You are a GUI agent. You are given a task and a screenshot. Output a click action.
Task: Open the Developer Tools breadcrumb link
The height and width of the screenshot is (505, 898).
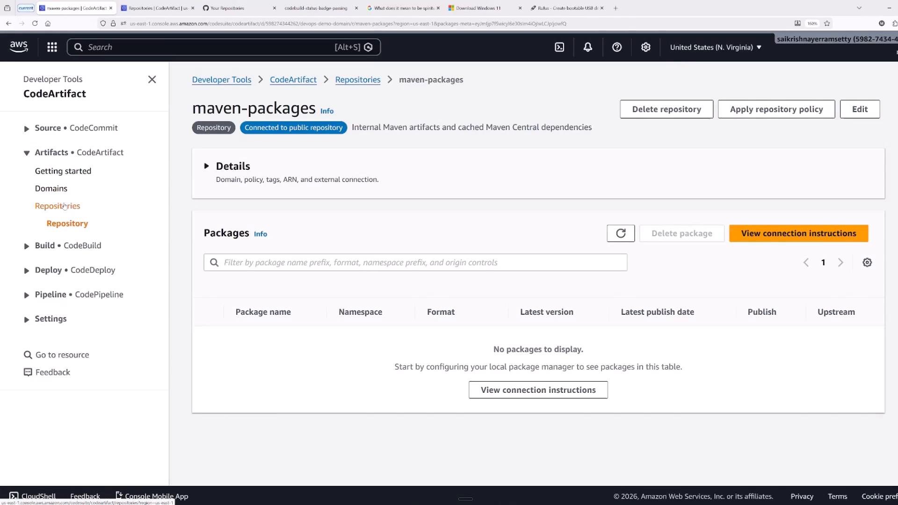[x=222, y=79]
